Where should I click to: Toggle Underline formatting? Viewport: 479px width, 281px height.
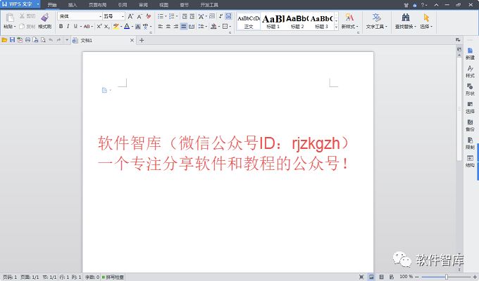point(75,27)
